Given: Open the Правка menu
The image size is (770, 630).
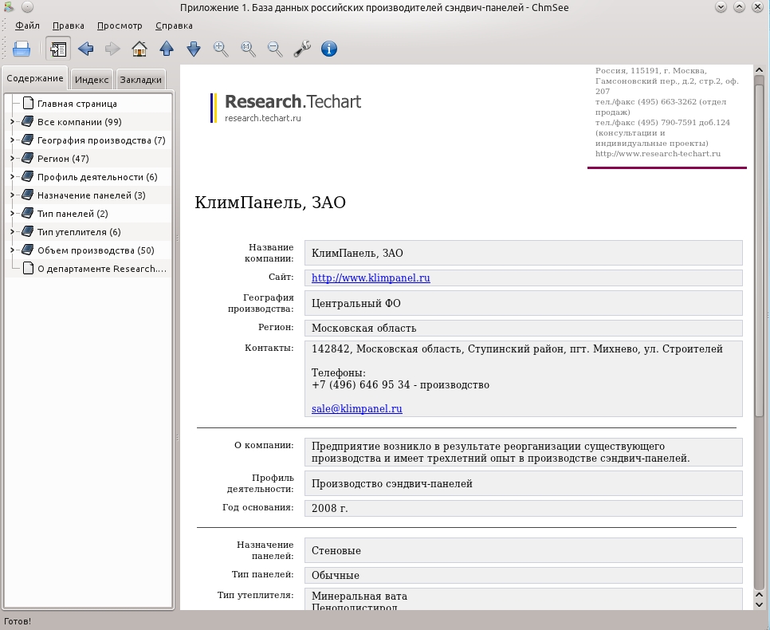Looking at the screenshot, I should coord(69,26).
